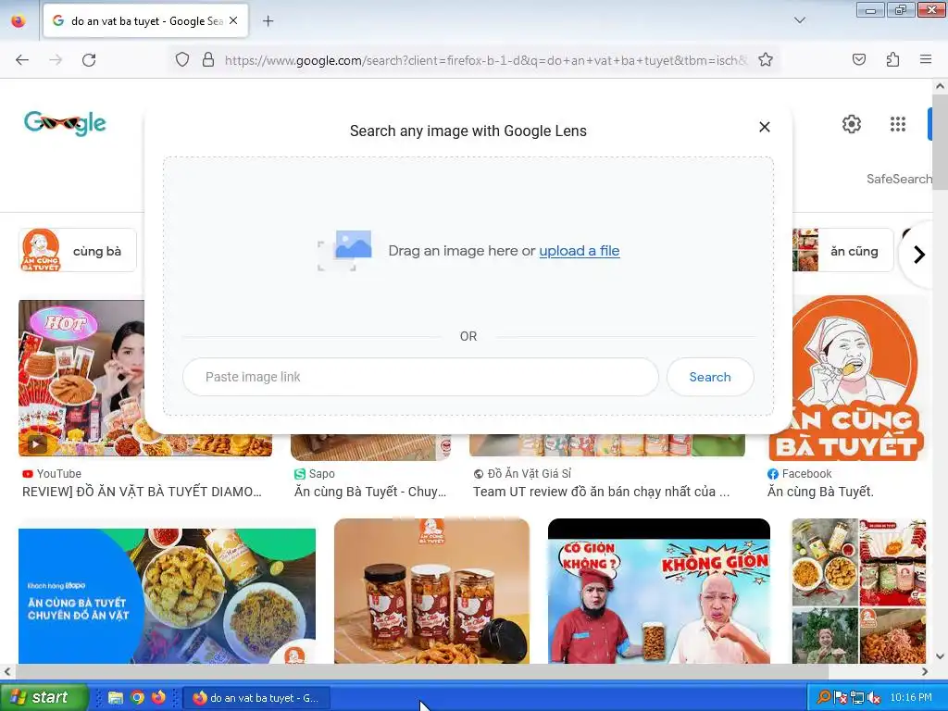The image size is (948, 711).
Task: Open the three snack jars image
Action: [x=431, y=591]
